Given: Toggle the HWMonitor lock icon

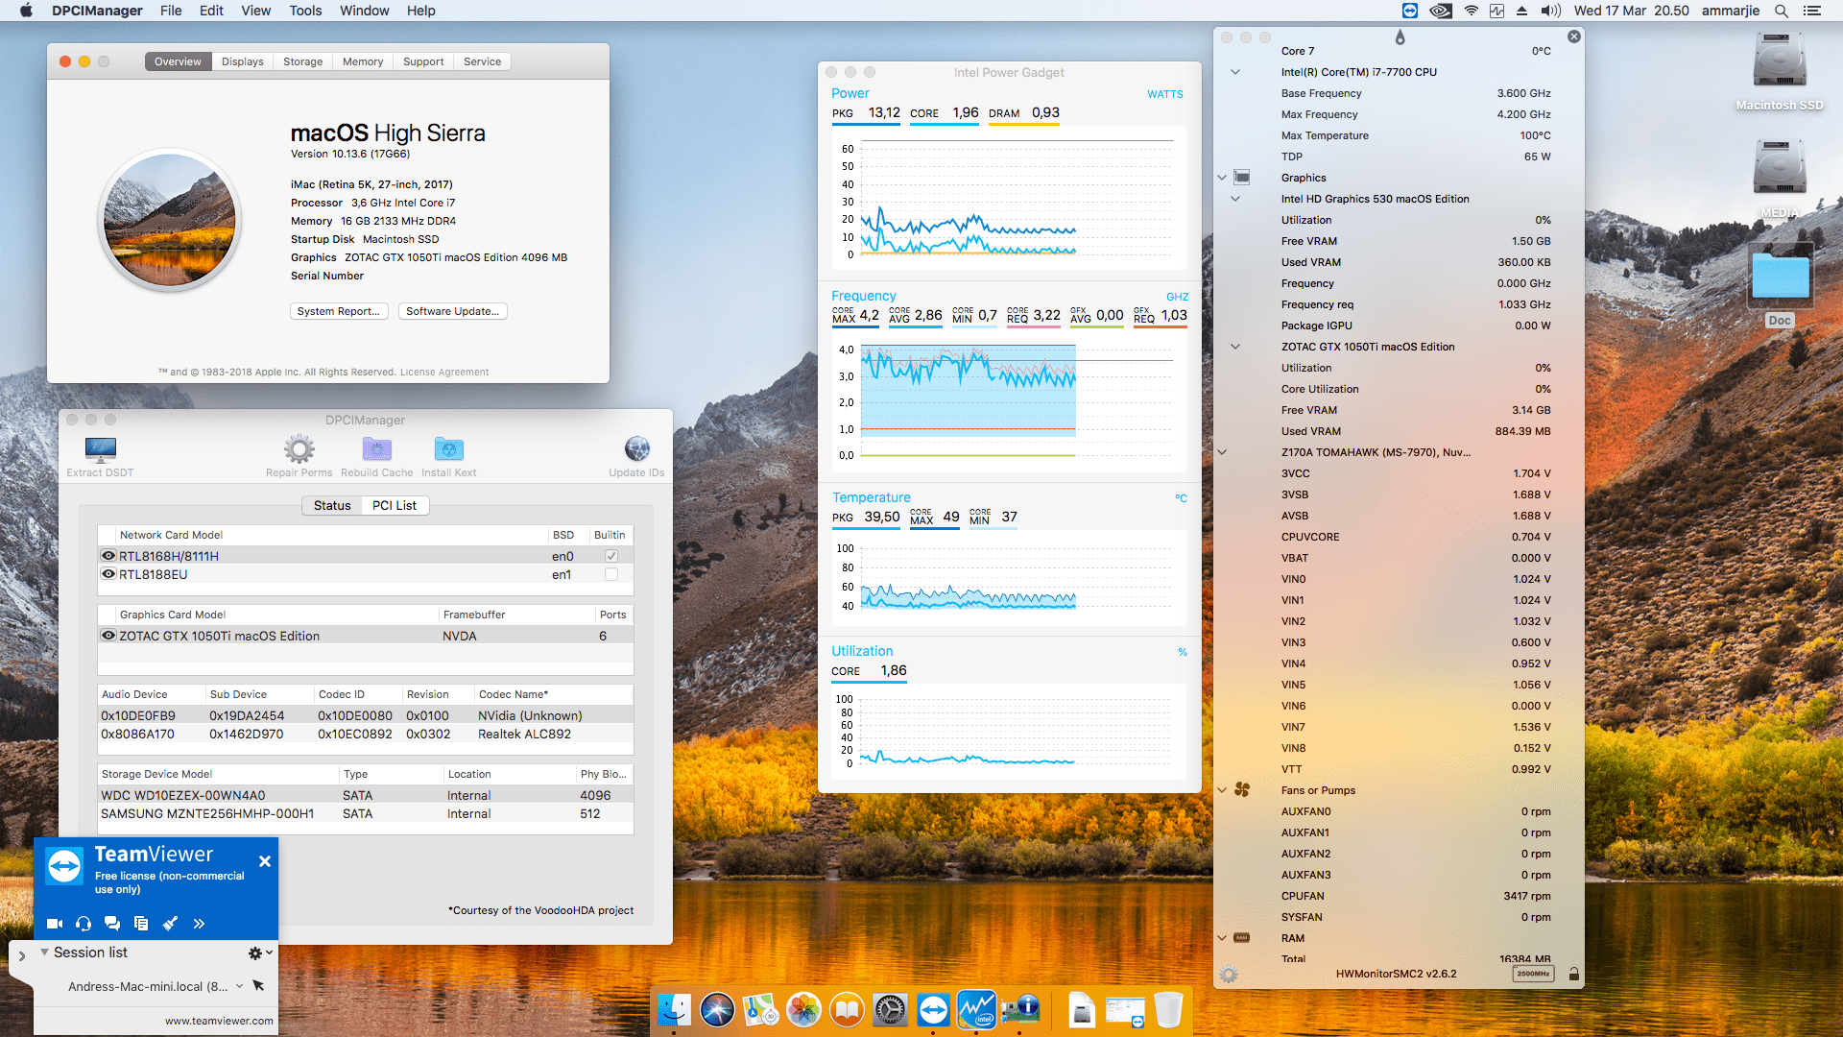Looking at the screenshot, I should (x=1574, y=974).
